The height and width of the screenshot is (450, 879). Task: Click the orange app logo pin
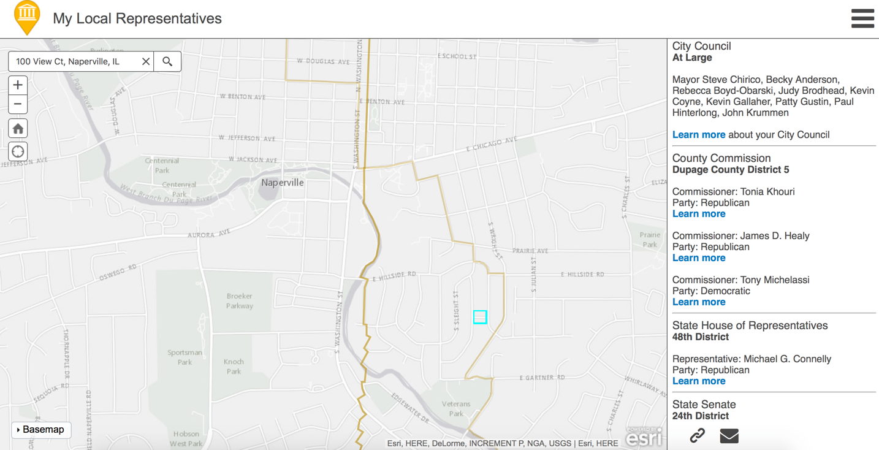click(27, 17)
